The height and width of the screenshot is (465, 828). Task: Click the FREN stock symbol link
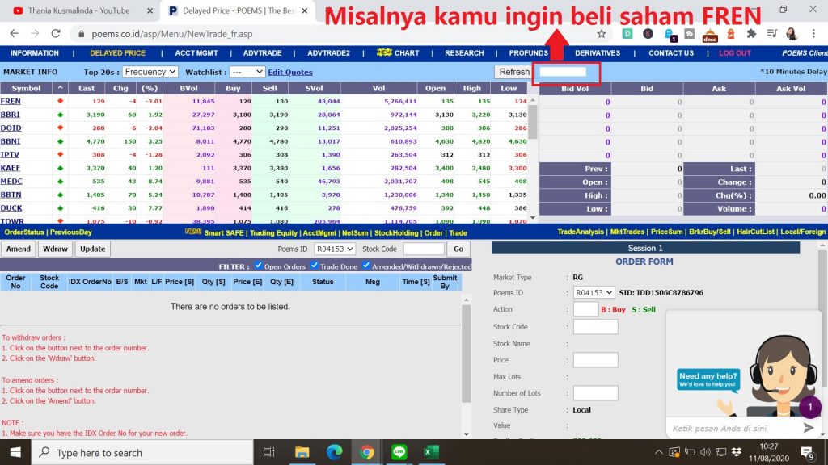tap(11, 102)
